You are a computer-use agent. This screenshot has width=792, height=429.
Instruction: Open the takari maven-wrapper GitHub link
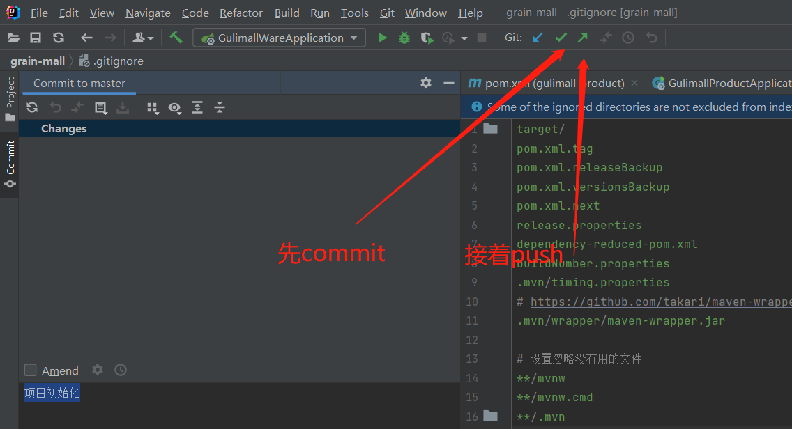(661, 302)
